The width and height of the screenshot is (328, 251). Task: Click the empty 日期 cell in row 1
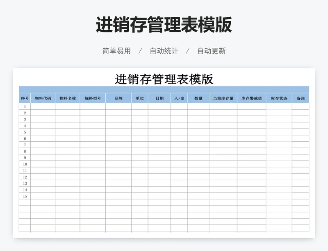[x=159, y=106]
